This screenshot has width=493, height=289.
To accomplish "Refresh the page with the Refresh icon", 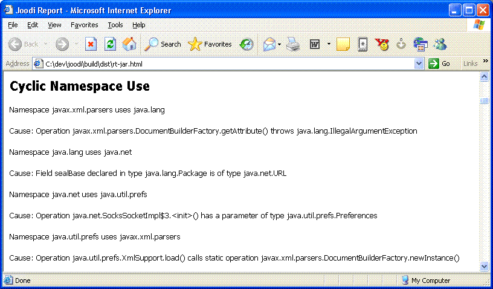I will (110, 44).
